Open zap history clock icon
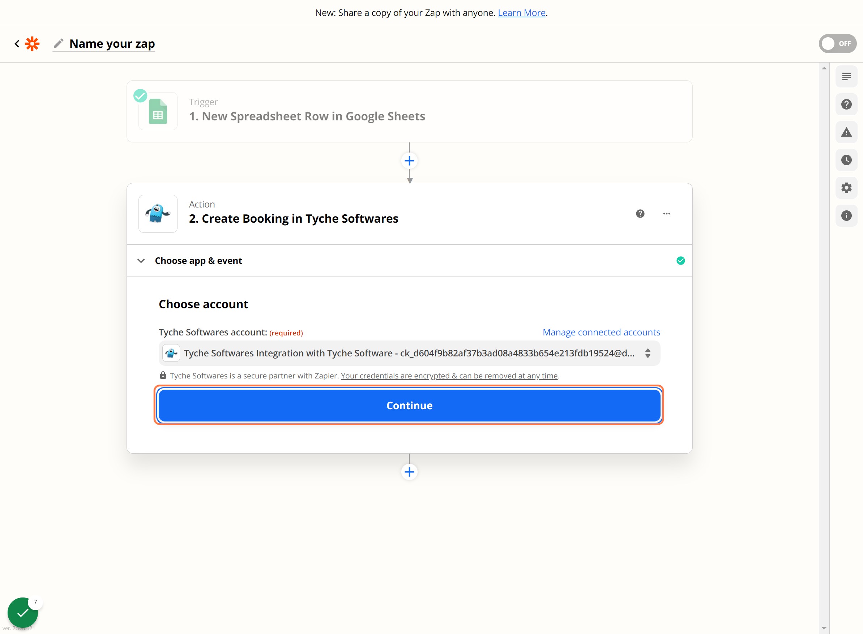 click(846, 160)
